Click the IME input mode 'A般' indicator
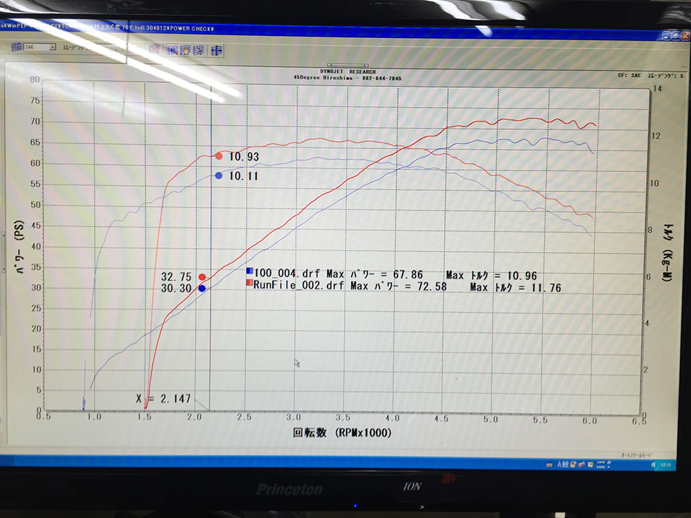Viewport: 691px width, 518px height. click(563, 464)
